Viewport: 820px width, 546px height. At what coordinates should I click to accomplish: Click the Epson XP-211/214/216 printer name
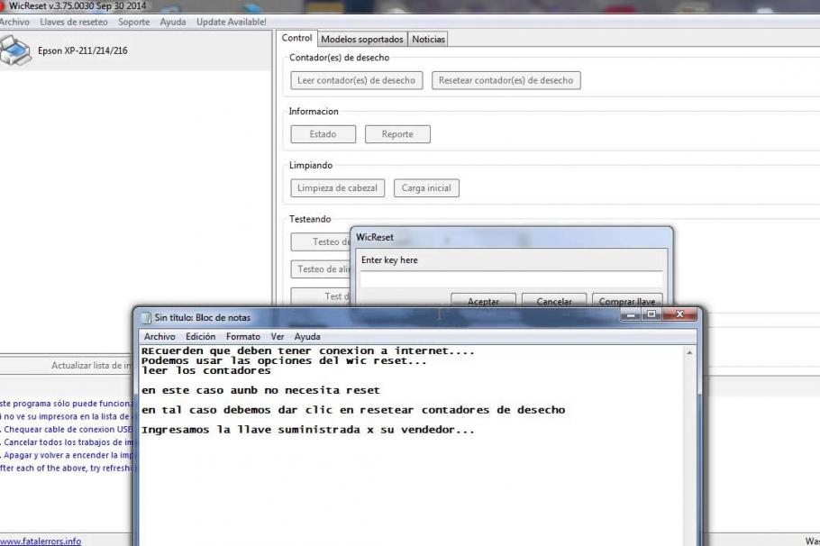[x=83, y=50]
